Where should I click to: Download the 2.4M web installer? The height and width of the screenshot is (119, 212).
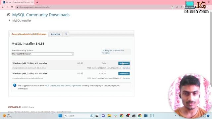(124, 63)
